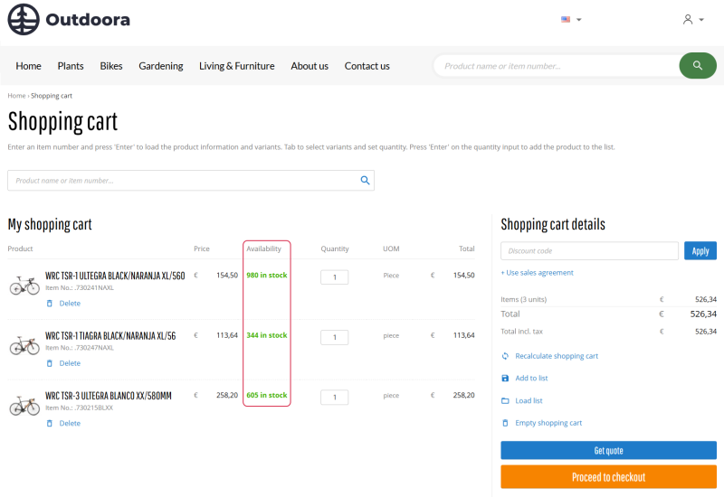Open the language flag dropdown
724x497 pixels.
click(x=571, y=19)
